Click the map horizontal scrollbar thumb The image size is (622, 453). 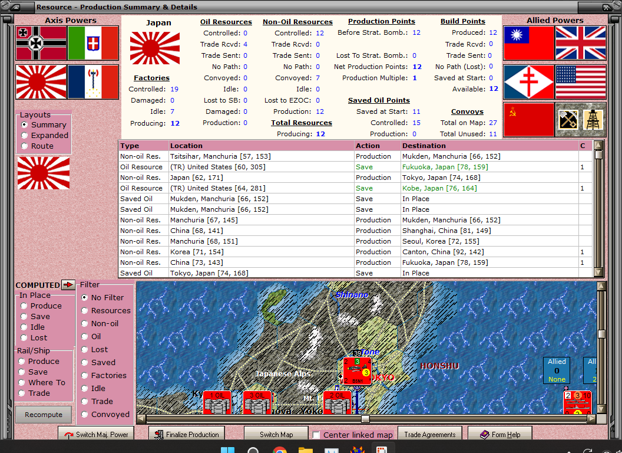[365, 419]
